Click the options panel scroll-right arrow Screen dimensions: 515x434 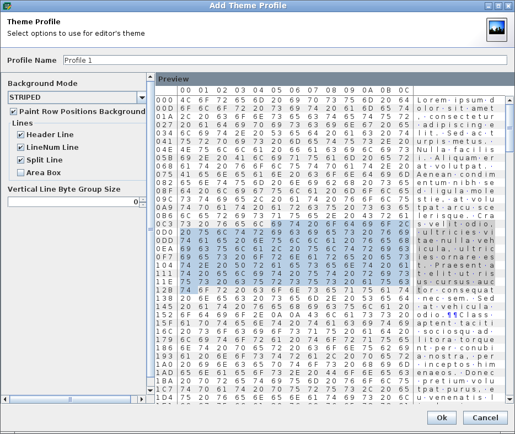(141, 399)
